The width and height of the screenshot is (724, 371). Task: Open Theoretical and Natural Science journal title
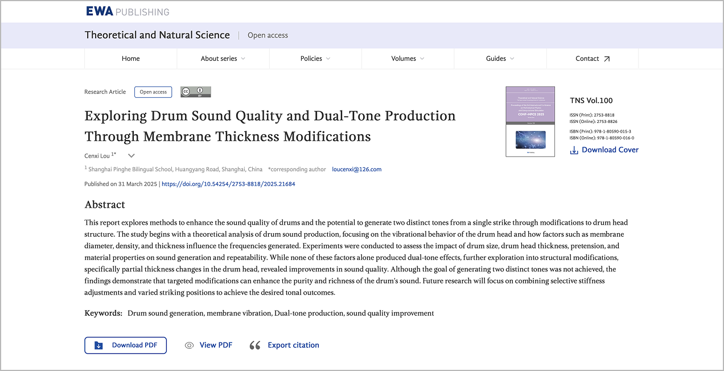157,35
